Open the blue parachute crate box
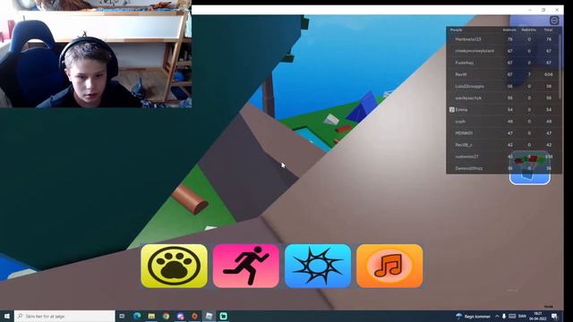Image resolution: width=573 pixels, height=322 pixels. (x=529, y=168)
